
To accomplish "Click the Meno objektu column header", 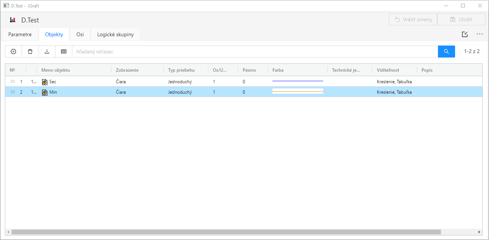I will [x=56, y=70].
